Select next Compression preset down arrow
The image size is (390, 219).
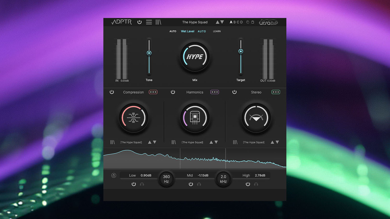point(155,142)
